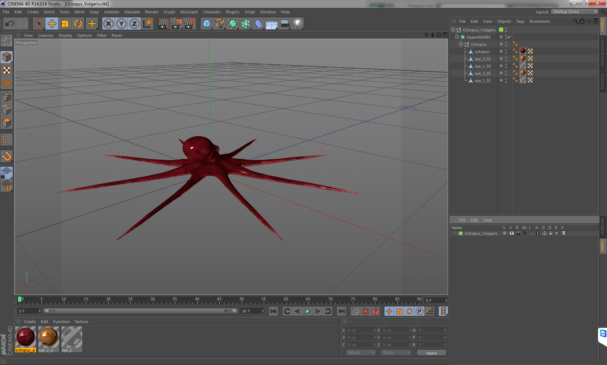The image size is (607, 365).
Task: Switch to Model mode cube icon
Action: coord(7,57)
